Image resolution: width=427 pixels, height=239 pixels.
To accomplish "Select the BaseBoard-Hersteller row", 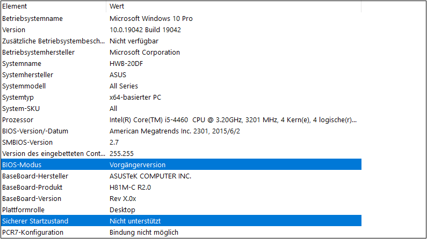I will click(35, 176).
